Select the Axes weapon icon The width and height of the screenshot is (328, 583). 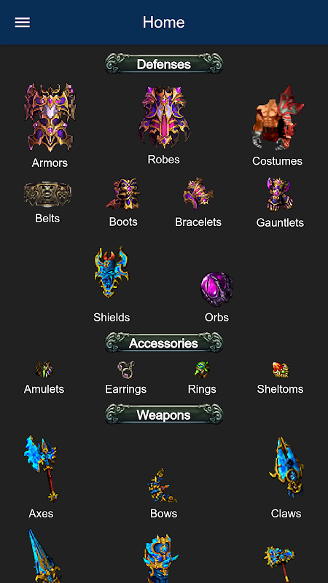41,469
